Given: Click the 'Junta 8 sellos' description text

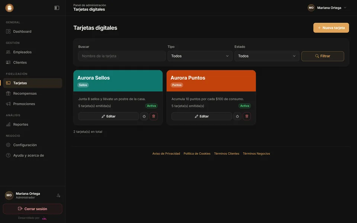Looking at the screenshot, I should click(112, 99).
